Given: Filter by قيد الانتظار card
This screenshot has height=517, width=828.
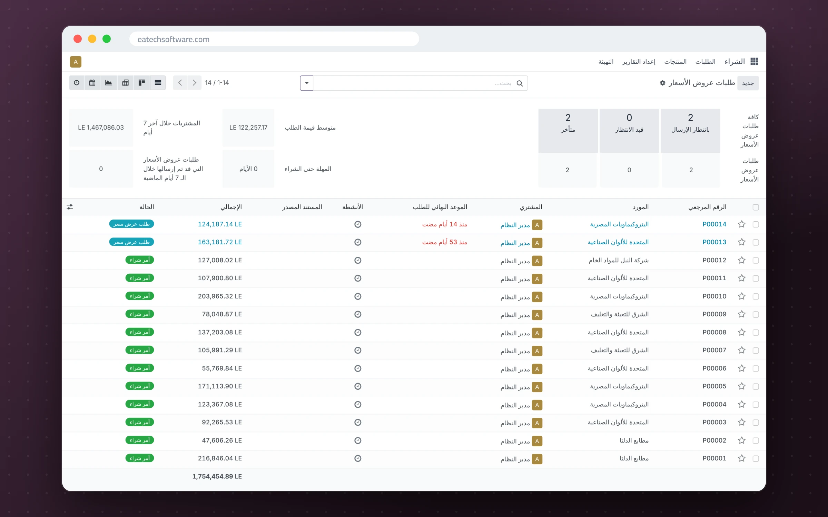Looking at the screenshot, I should [629, 131].
